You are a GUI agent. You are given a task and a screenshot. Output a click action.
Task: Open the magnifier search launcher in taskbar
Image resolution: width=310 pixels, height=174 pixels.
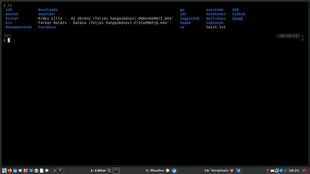[4, 171]
